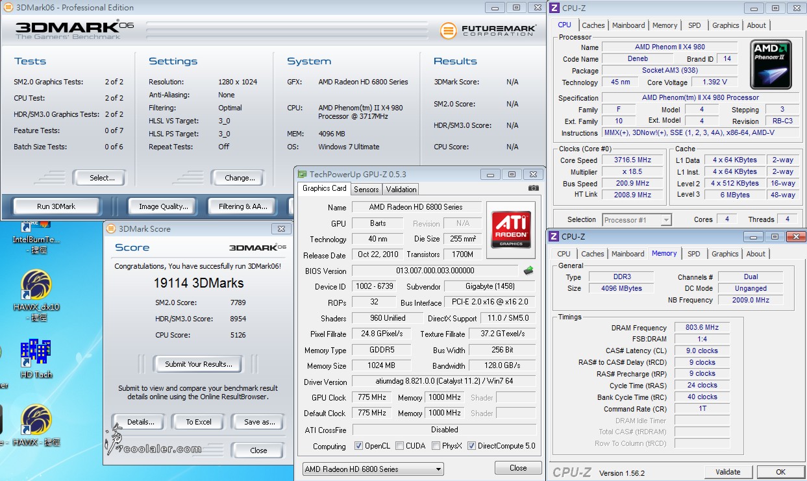Switch to the Validation tab in GPU-Z
This screenshot has height=481, width=807.
(x=401, y=189)
